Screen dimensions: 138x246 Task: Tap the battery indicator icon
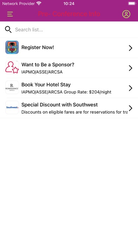point(132,4)
